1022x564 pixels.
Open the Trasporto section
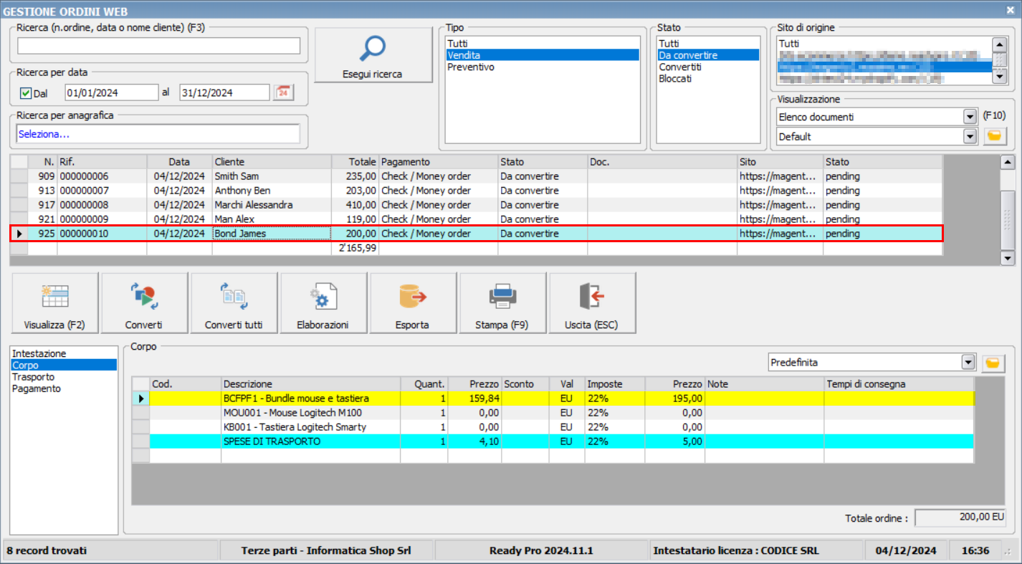click(x=63, y=377)
